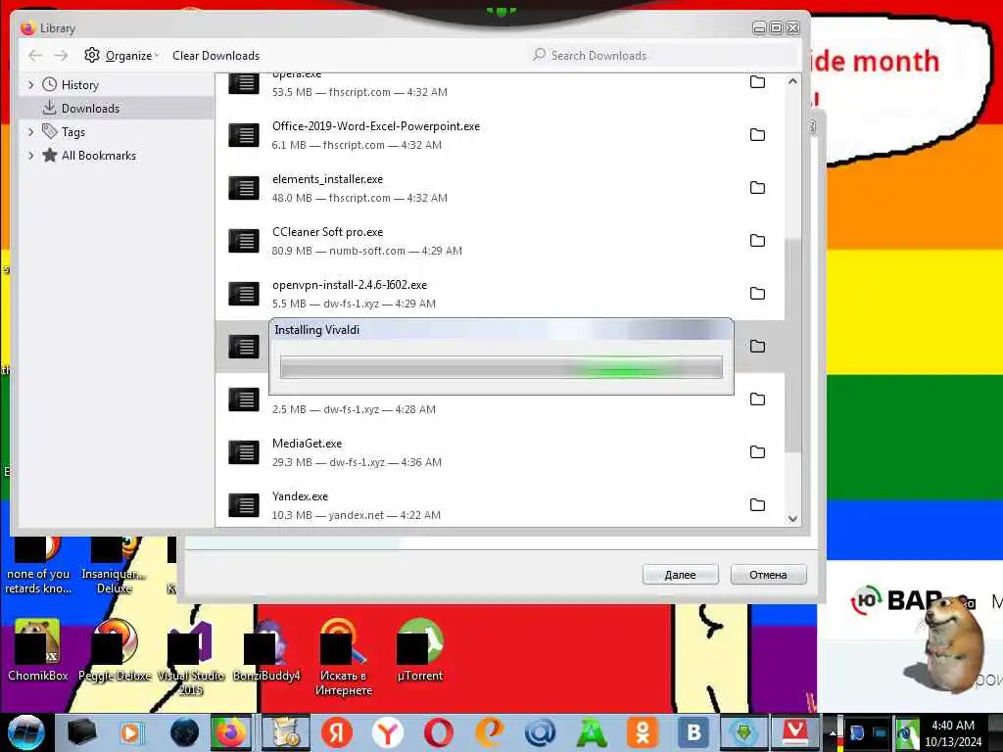This screenshot has width=1003, height=752.
Task: Open Yandex Browser Y taskbar icon
Action: click(x=388, y=732)
